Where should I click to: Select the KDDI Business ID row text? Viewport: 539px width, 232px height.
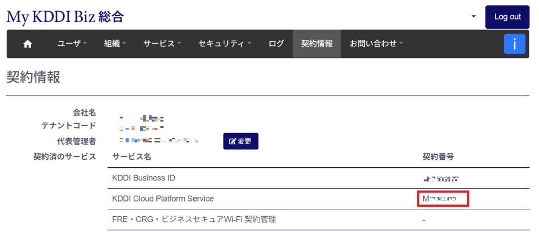pos(144,178)
